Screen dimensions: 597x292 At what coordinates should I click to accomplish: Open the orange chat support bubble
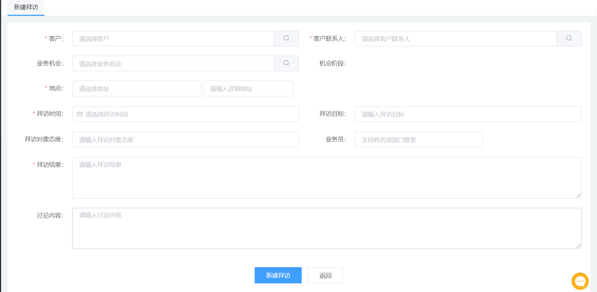[580, 281]
